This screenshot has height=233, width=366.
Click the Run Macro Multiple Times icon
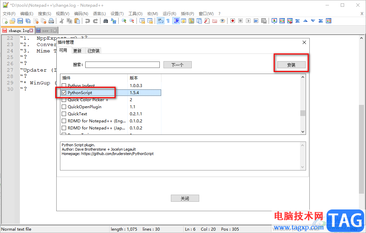256,21
